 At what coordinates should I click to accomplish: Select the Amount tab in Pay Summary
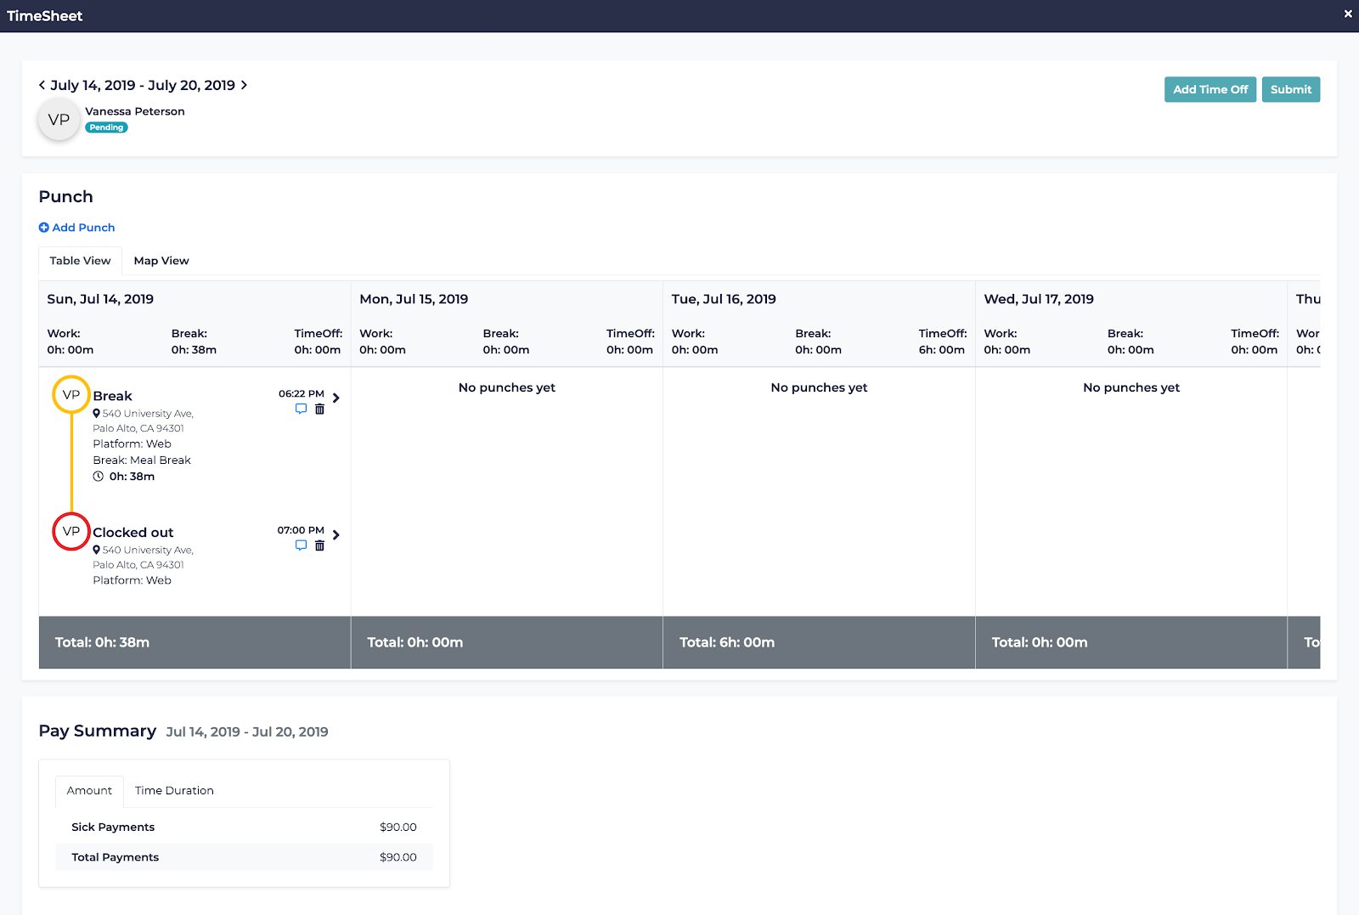[89, 791]
